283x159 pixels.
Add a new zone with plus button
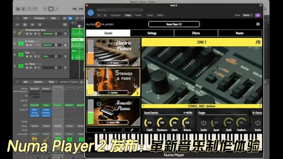104,130
